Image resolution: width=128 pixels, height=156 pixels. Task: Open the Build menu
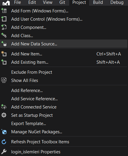98,2
